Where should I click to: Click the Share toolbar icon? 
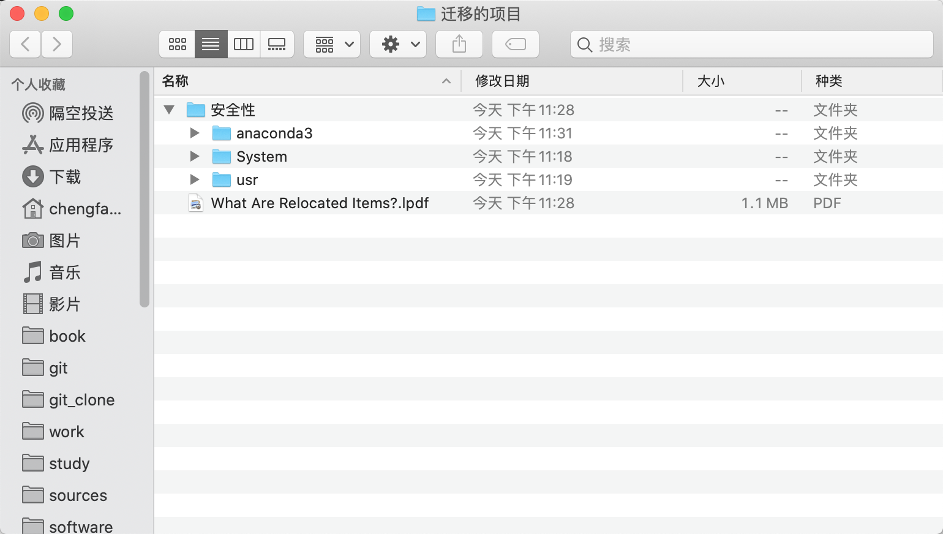(x=459, y=44)
